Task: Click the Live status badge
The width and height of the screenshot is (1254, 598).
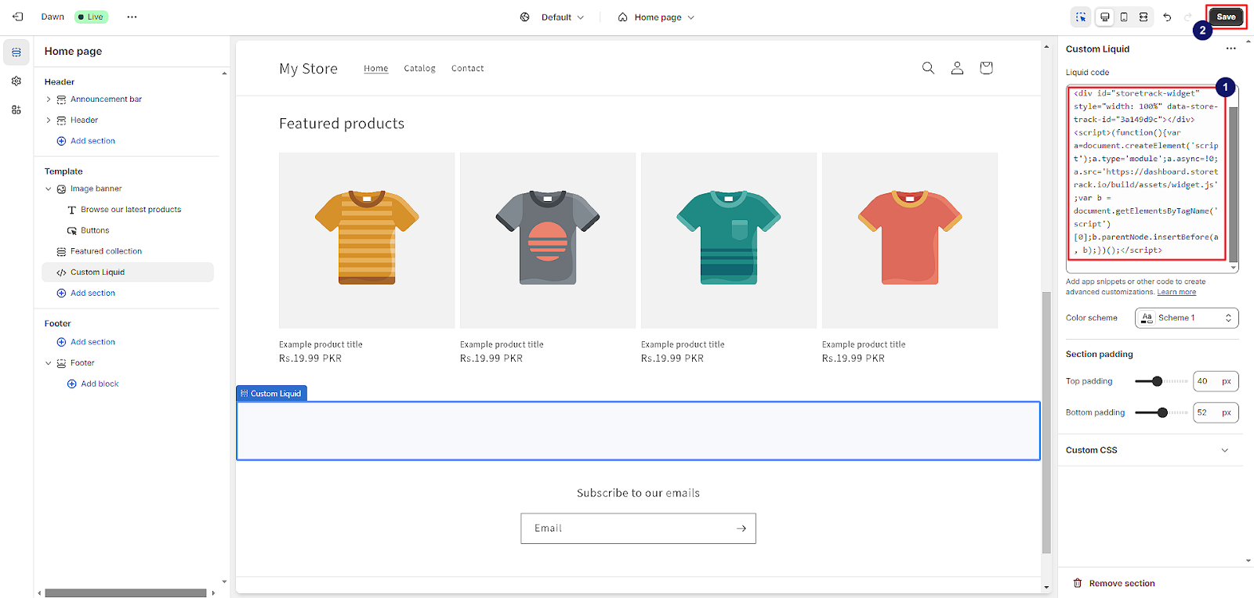Action: tap(91, 16)
